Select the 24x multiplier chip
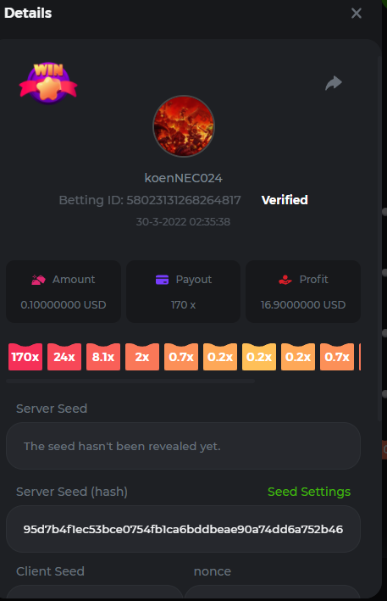387x601 pixels. [64, 357]
